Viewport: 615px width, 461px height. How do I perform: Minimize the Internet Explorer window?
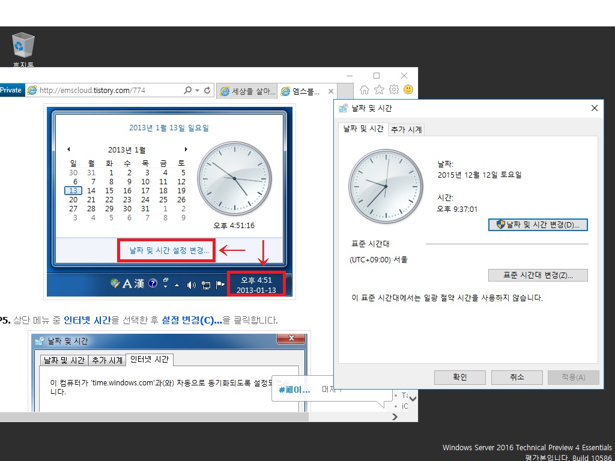[x=350, y=76]
